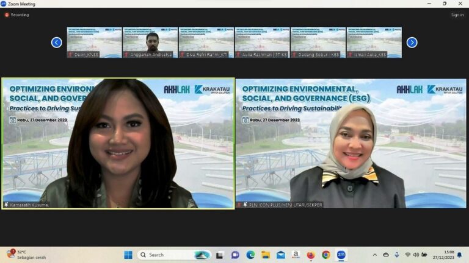
Task: Click Kamaratih Kusuma name label
Action: click(x=29, y=205)
